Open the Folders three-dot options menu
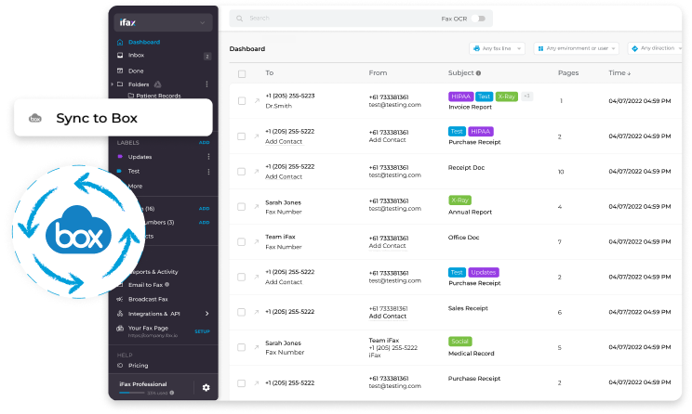Screen dimensions: 692x414 pyautogui.click(x=206, y=84)
